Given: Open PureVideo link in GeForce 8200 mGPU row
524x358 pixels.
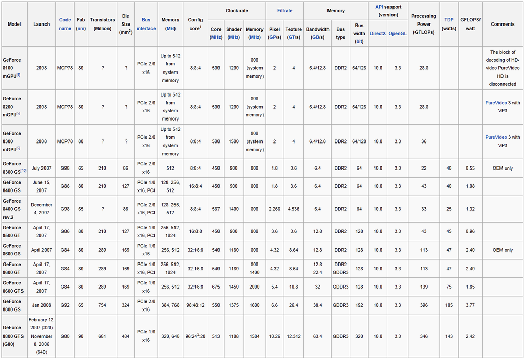Looking at the screenshot, I should point(496,103).
